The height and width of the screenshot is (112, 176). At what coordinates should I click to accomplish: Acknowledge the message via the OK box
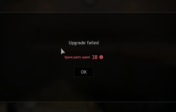click(84, 72)
